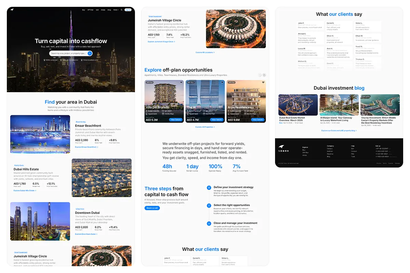Click the About us link in the footer
The height and width of the screenshot is (273, 410).
point(330,154)
